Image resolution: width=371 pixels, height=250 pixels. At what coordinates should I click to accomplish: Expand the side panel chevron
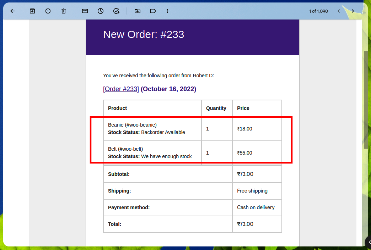click(x=369, y=243)
